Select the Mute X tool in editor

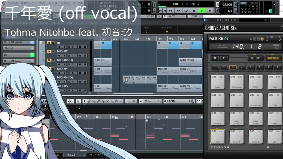point(107,101)
